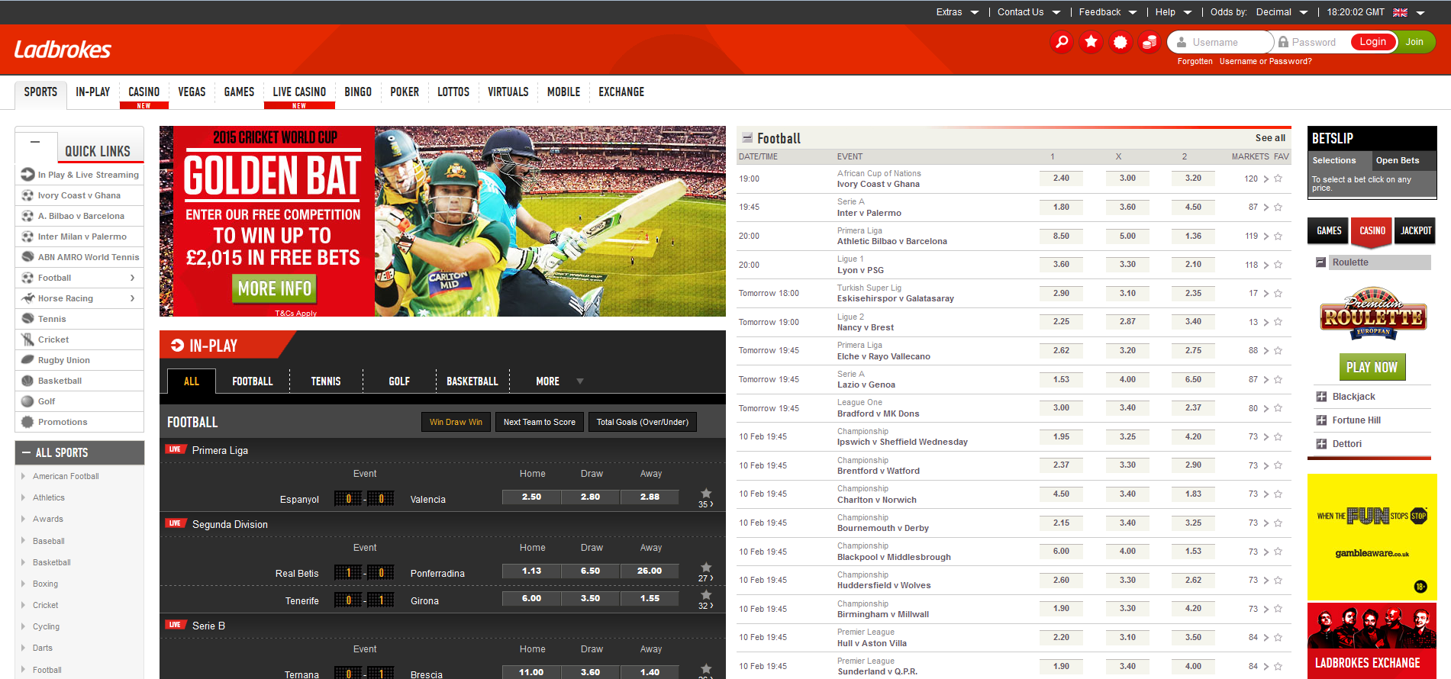The width and height of the screenshot is (1451, 679).
Task: Switch betslip to Open Bets tab
Action: (1403, 160)
